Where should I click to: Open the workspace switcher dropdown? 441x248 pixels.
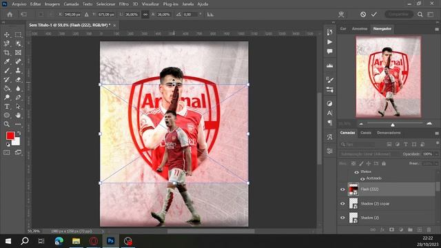tap(431, 14)
